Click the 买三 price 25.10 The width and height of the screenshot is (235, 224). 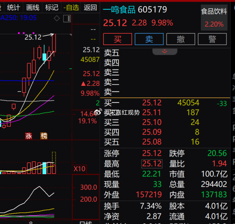click(x=152, y=122)
